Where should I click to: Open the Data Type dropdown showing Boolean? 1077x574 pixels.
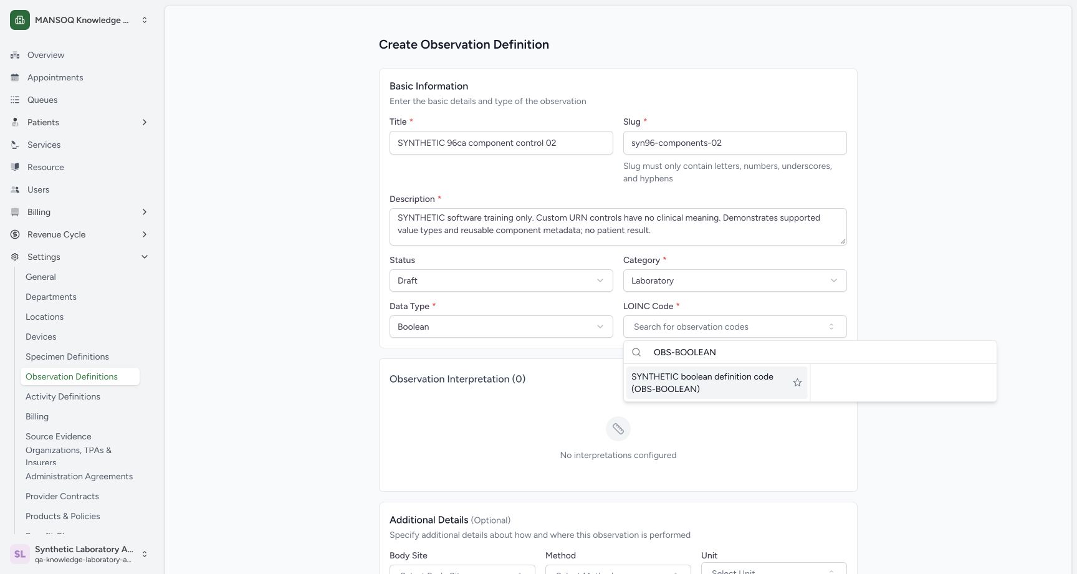[501, 327]
